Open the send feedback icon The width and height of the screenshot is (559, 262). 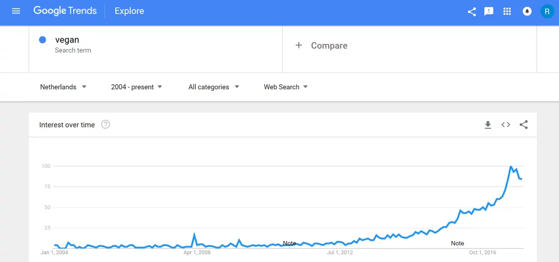coord(489,11)
